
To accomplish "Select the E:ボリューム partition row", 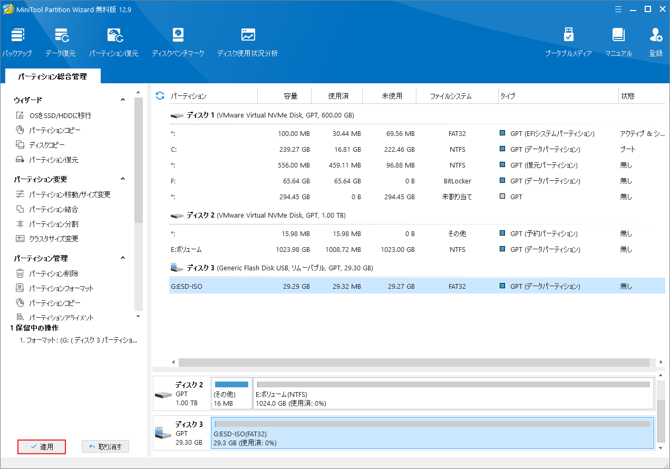I will 417,249.
